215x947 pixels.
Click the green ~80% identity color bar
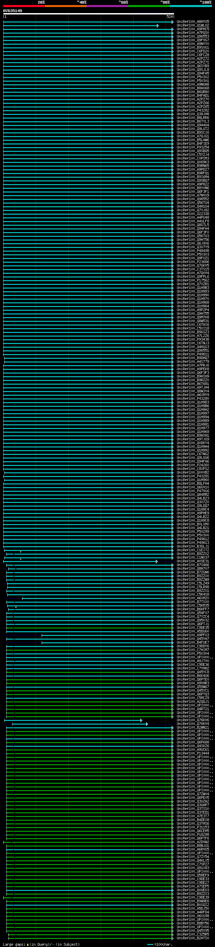[x=149, y=6]
